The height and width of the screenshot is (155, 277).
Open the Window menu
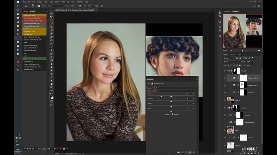click(80, 2)
